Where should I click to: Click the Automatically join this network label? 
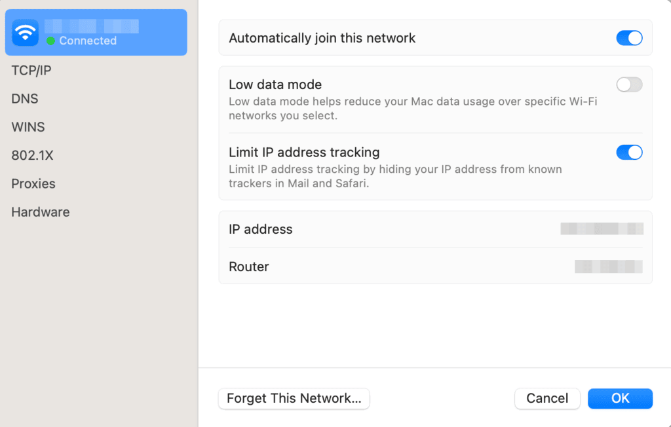[x=321, y=37]
